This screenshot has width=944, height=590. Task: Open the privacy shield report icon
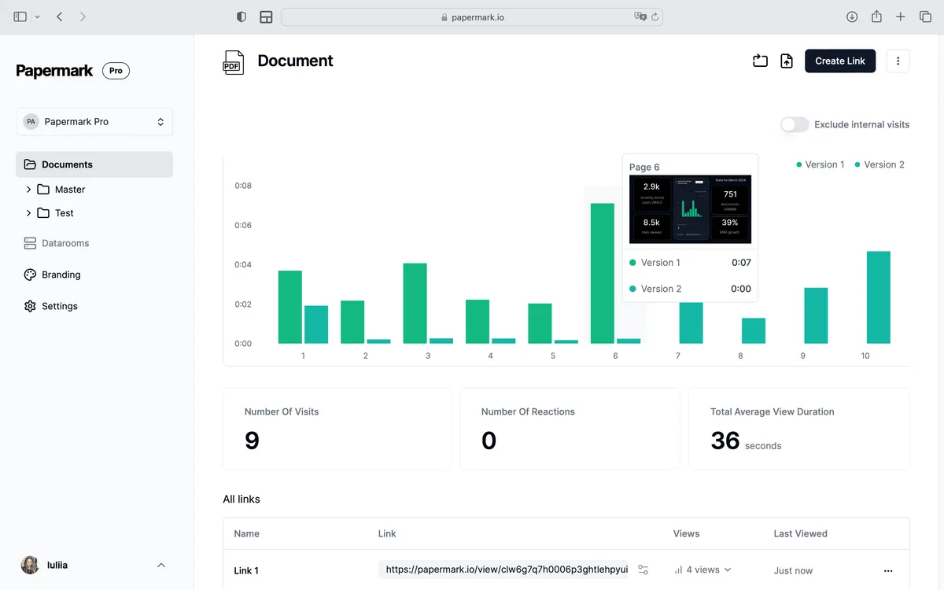tap(242, 17)
